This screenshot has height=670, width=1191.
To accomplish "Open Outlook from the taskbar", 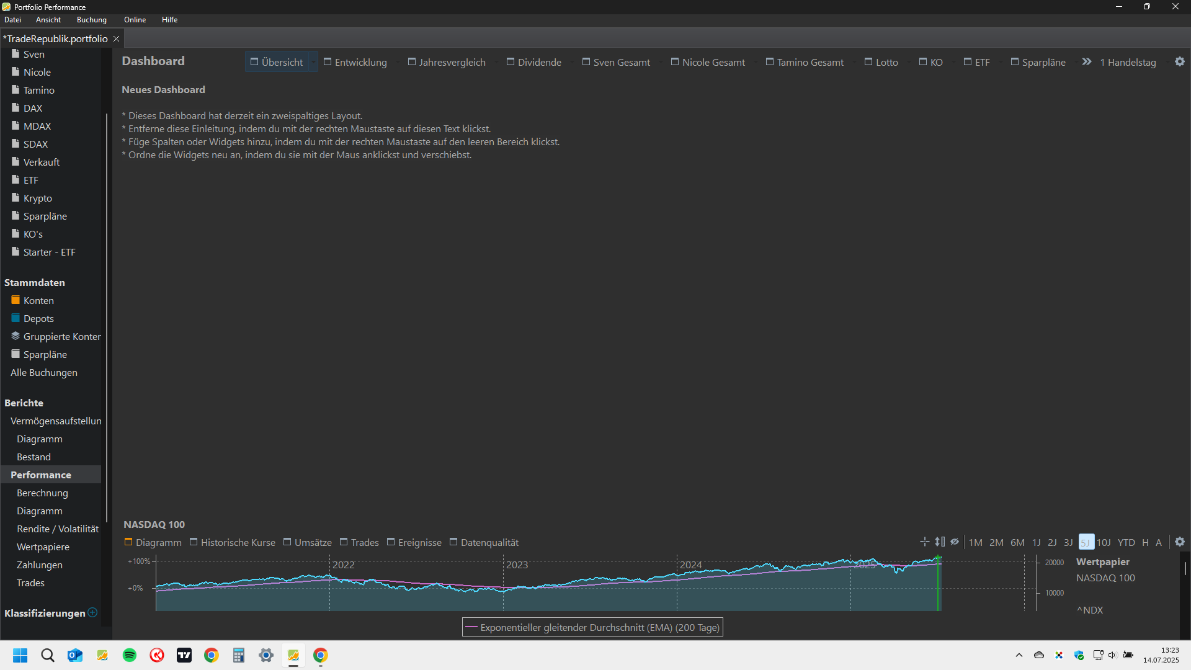I will pyautogui.click(x=75, y=655).
